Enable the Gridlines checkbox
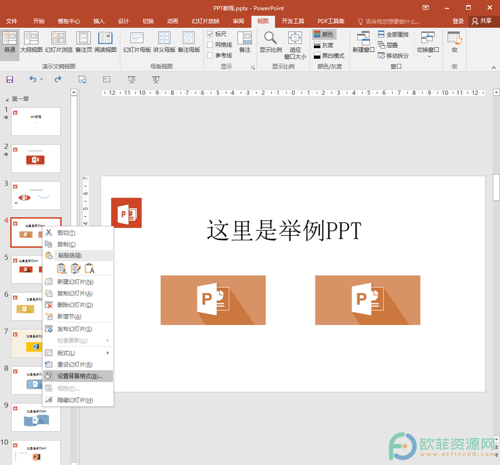 click(x=210, y=44)
